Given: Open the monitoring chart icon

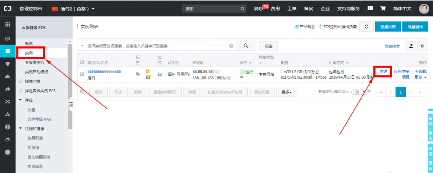Looking at the screenshot, I should (160, 74).
